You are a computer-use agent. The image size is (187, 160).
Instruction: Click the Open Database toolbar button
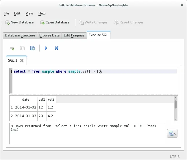[55, 22]
